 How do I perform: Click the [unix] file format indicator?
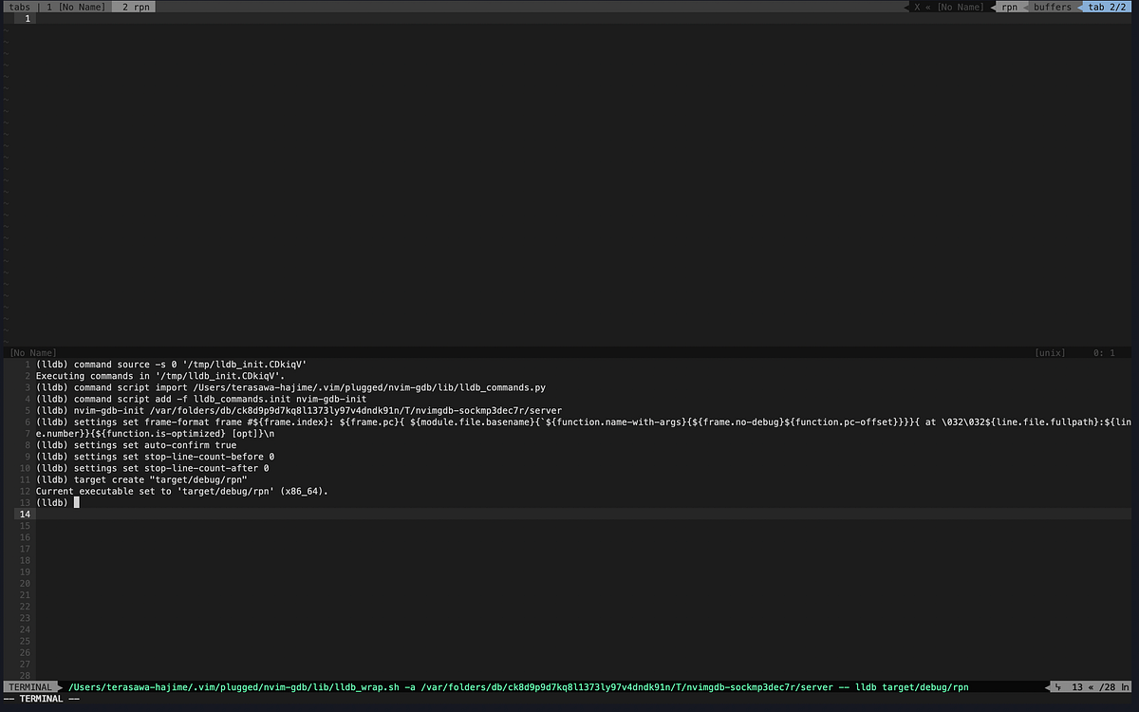pyautogui.click(x=1050, y=351)
